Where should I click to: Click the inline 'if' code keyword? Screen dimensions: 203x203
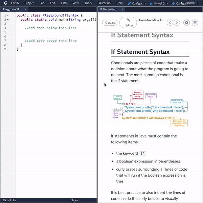[x=142, y=153]
